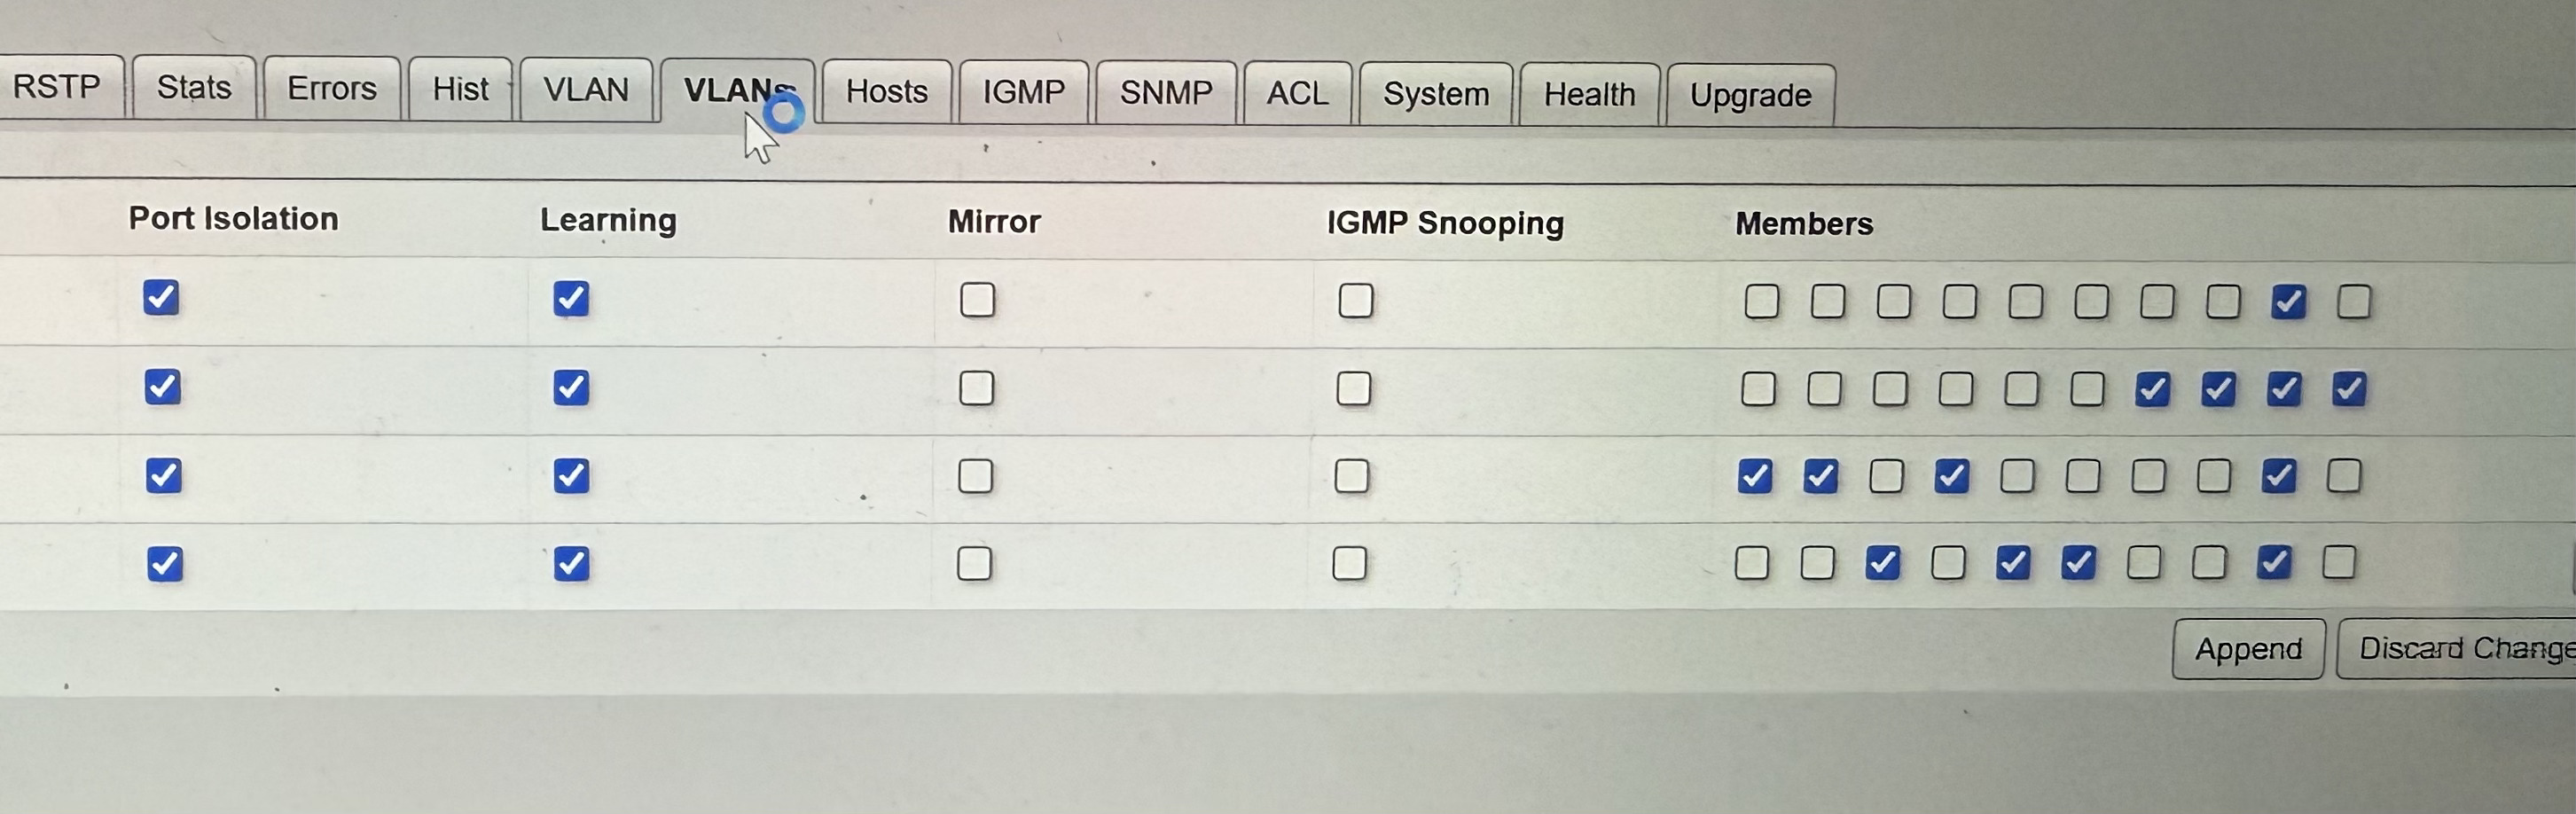Select the ACL tab
The image size is (2576, 814).
[1297, 94]
